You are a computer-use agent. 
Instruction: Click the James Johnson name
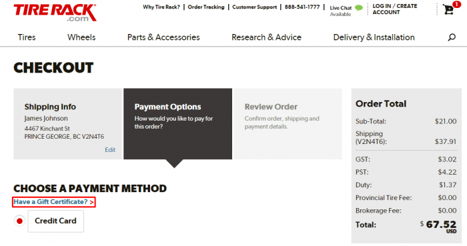46,119
